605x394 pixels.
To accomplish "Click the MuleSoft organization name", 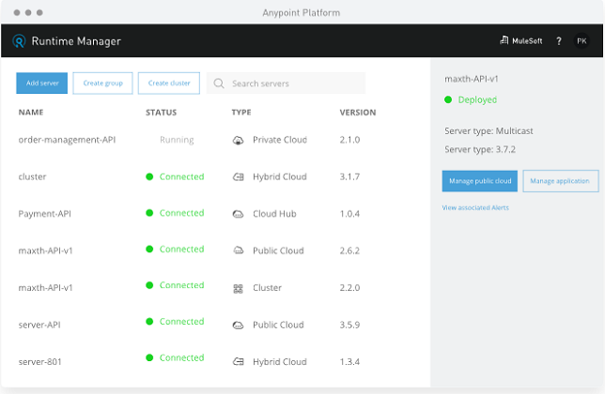I will (527, 41).
